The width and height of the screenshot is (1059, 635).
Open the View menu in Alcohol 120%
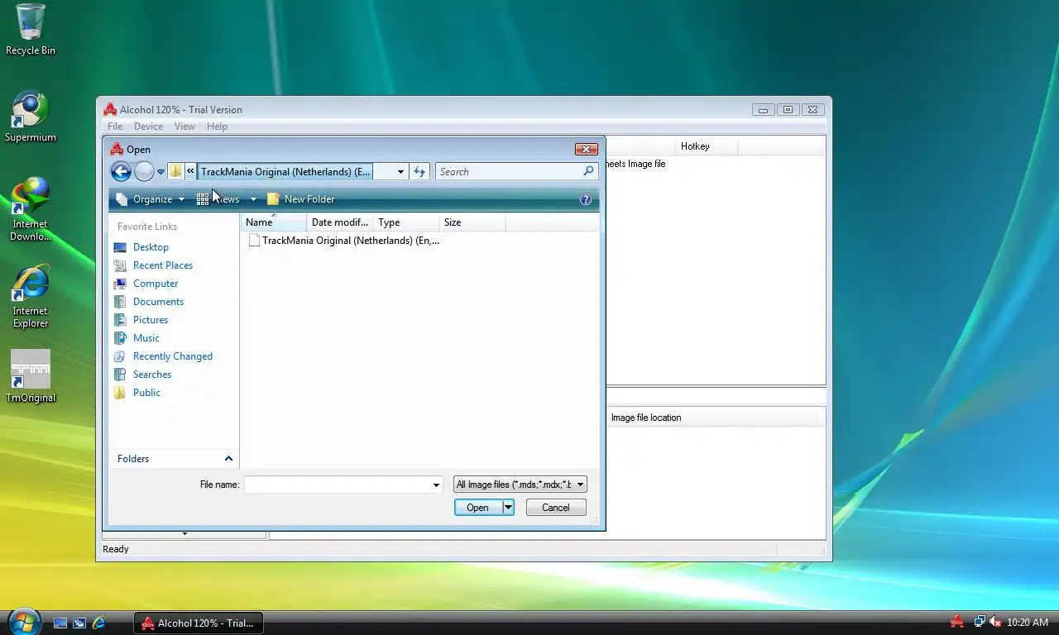pos(184,127)
